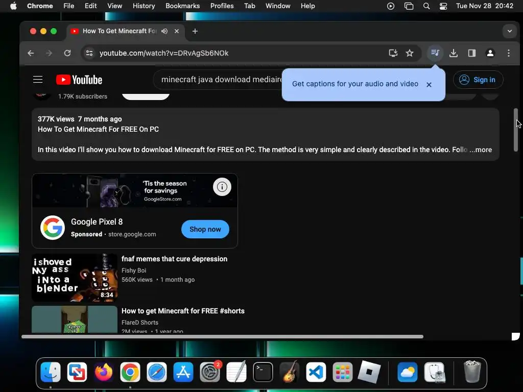
Task: Open YouTube hamburger guide menu
Action: (38, 80)
